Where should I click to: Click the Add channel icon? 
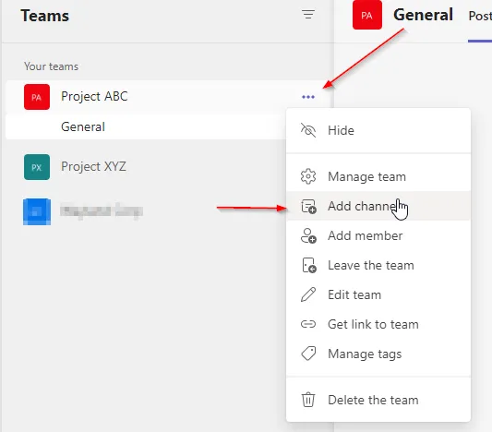pyautogui.click(x=308, y=207)
